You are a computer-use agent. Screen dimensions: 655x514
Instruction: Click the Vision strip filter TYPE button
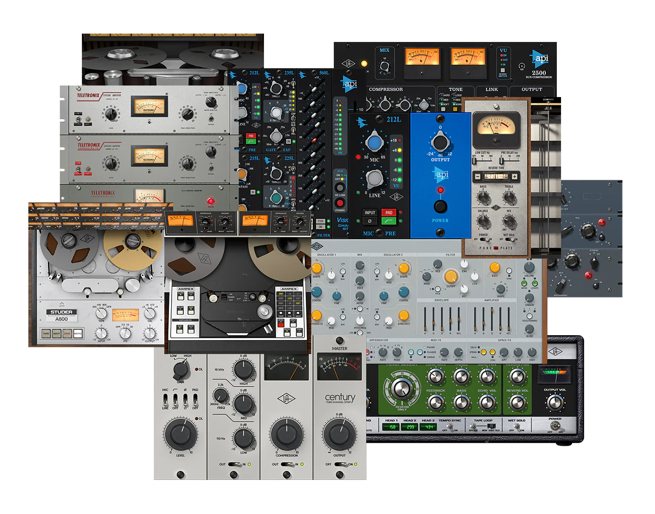pyautogui.click(x=320, y=221)
